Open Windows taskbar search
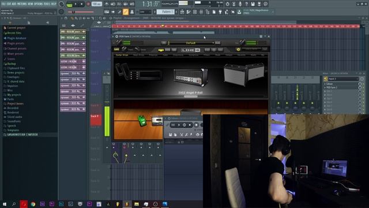Image resolution: width=369 pixels, height=208 pixels. pos(14,204)
